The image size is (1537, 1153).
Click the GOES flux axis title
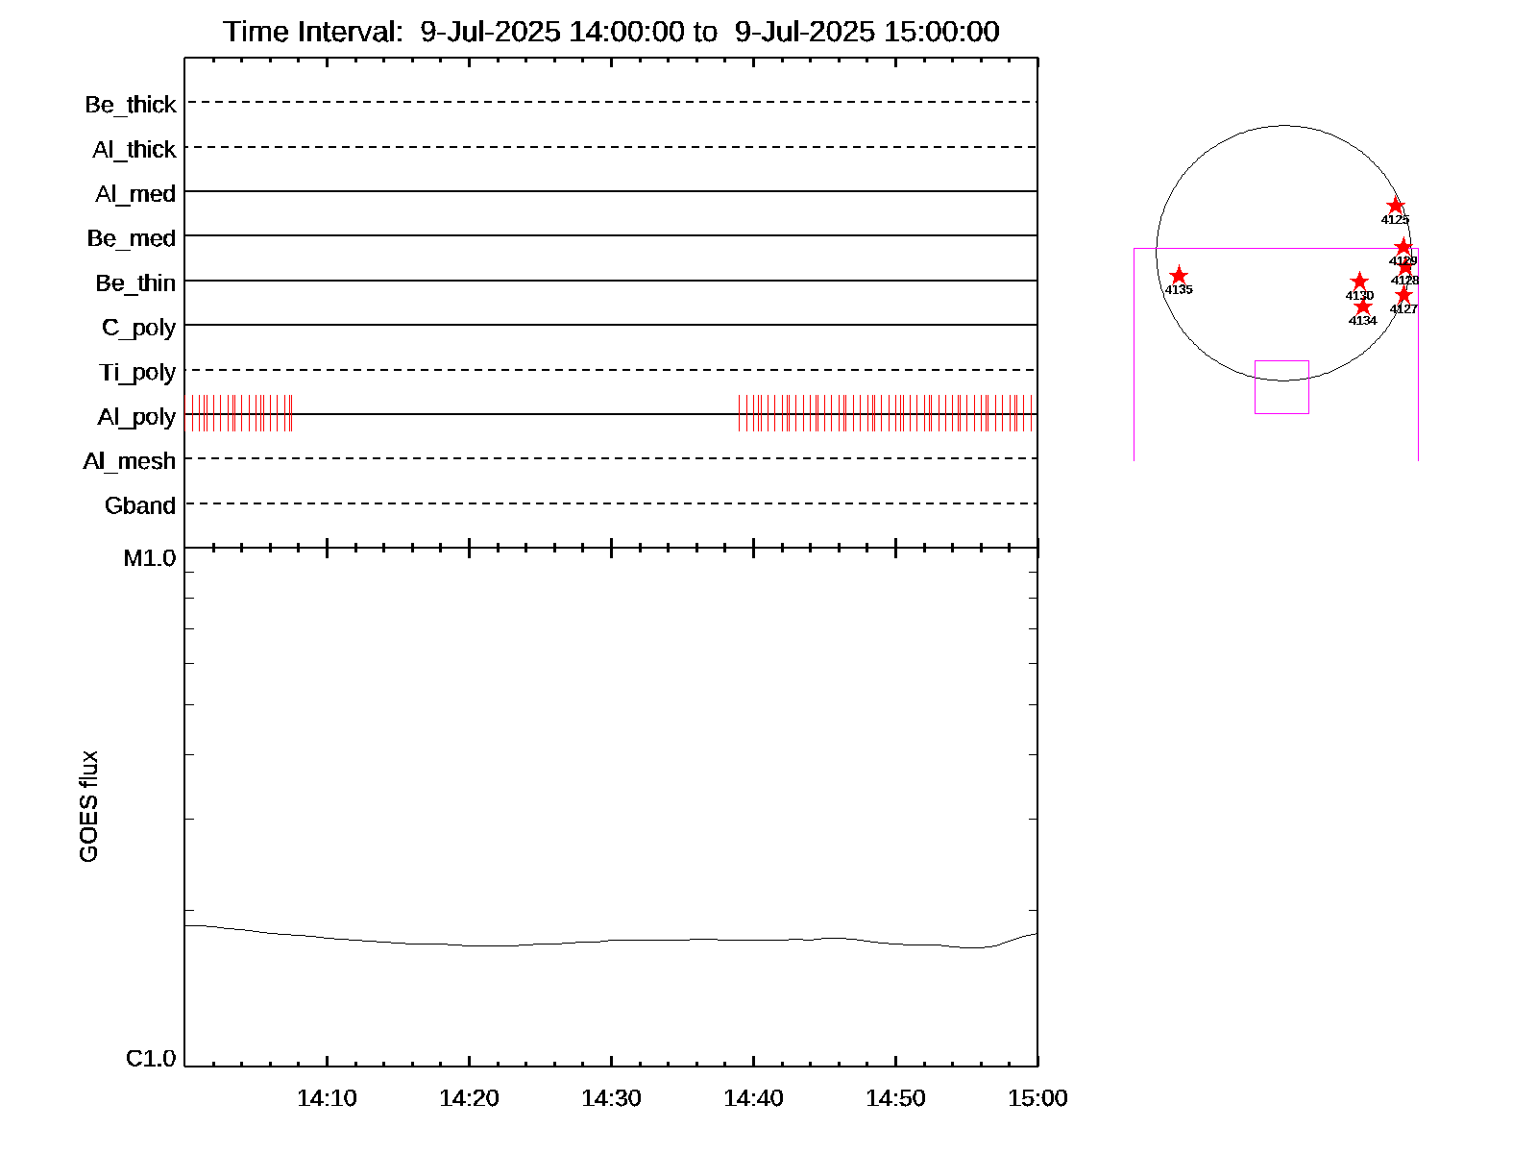coord(88,807)
